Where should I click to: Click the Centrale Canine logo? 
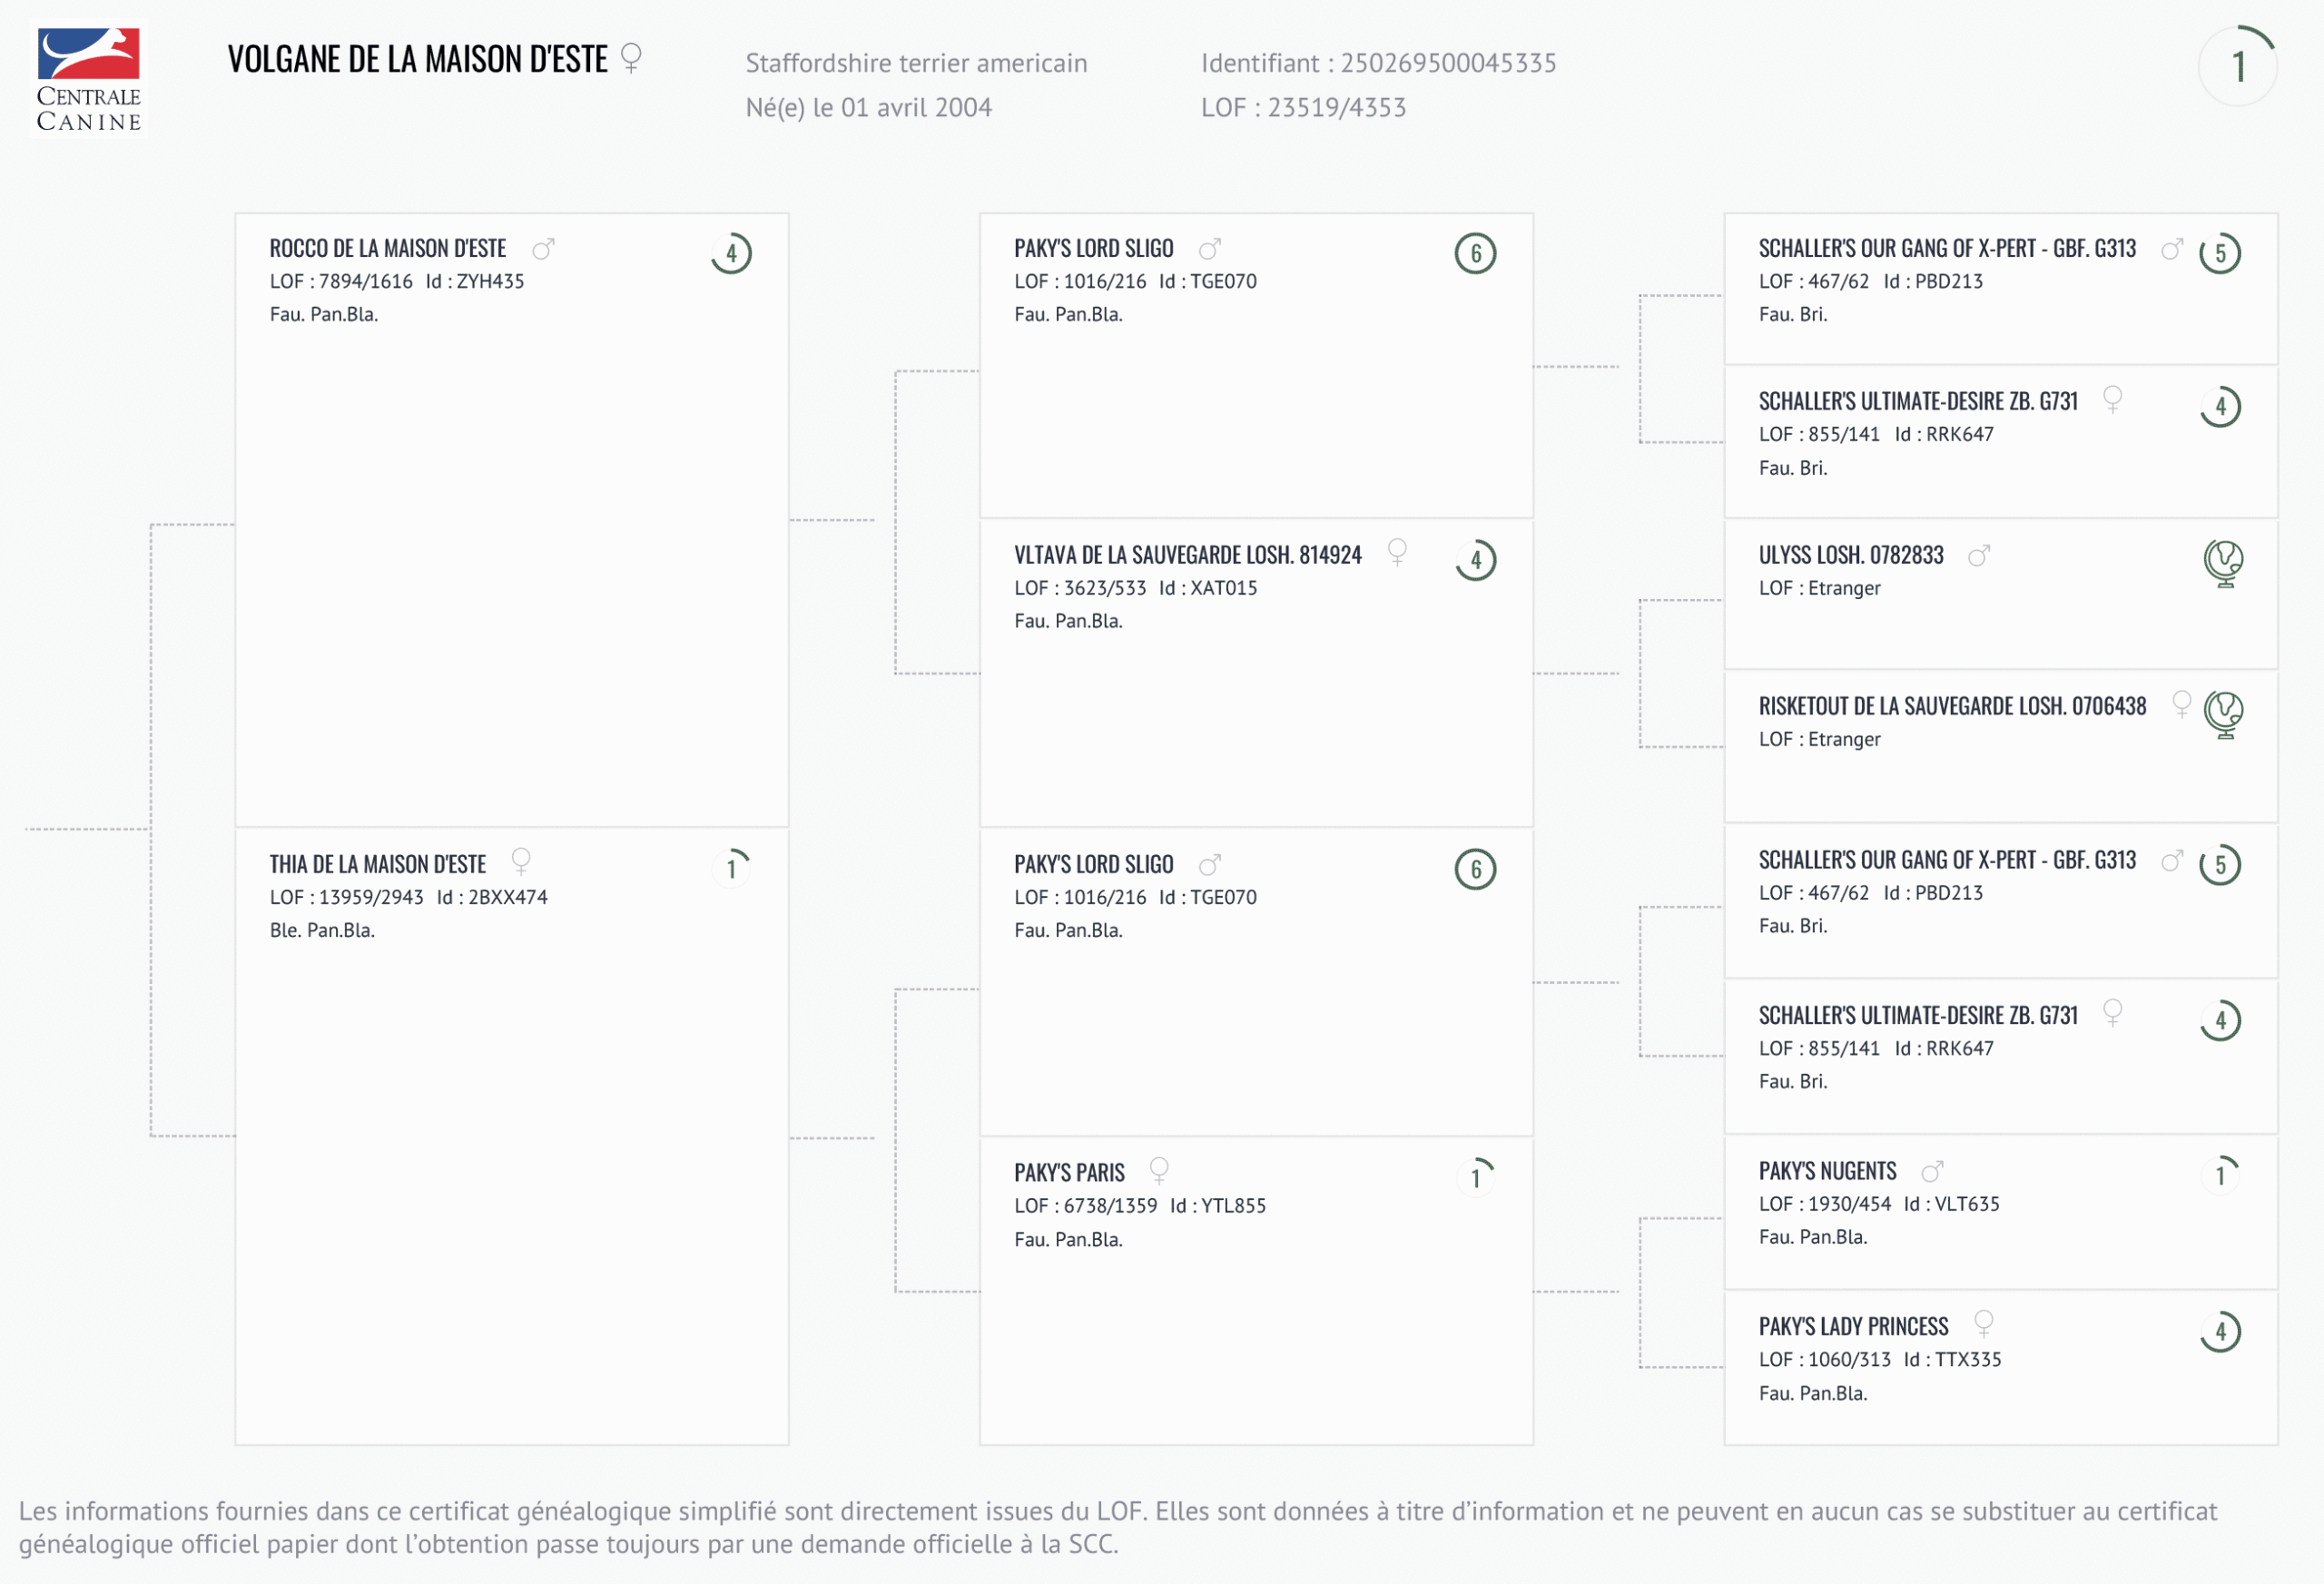tap(89, 79)
